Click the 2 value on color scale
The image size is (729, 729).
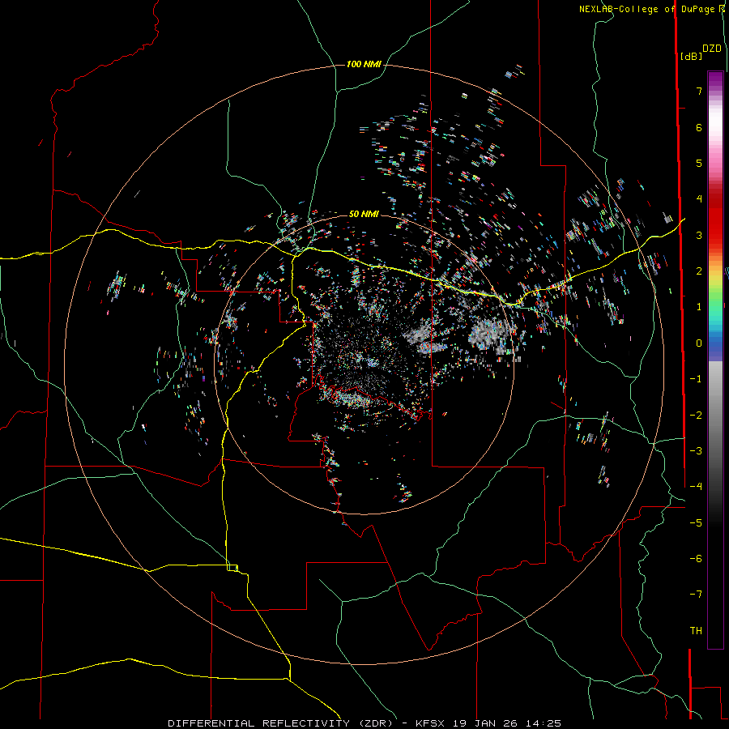pyautogui.click(x=699, y=271)
